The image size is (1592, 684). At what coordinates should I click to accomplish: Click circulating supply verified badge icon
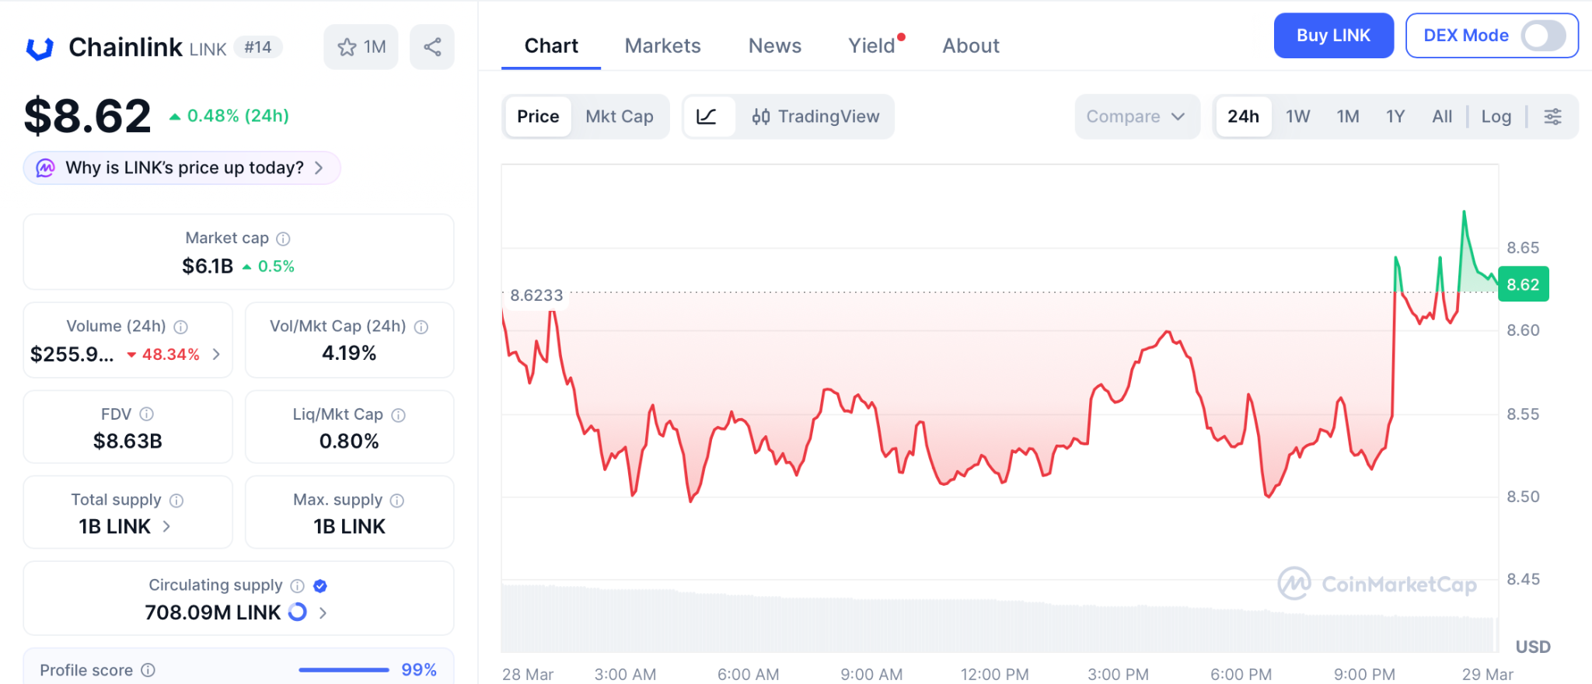320,586
